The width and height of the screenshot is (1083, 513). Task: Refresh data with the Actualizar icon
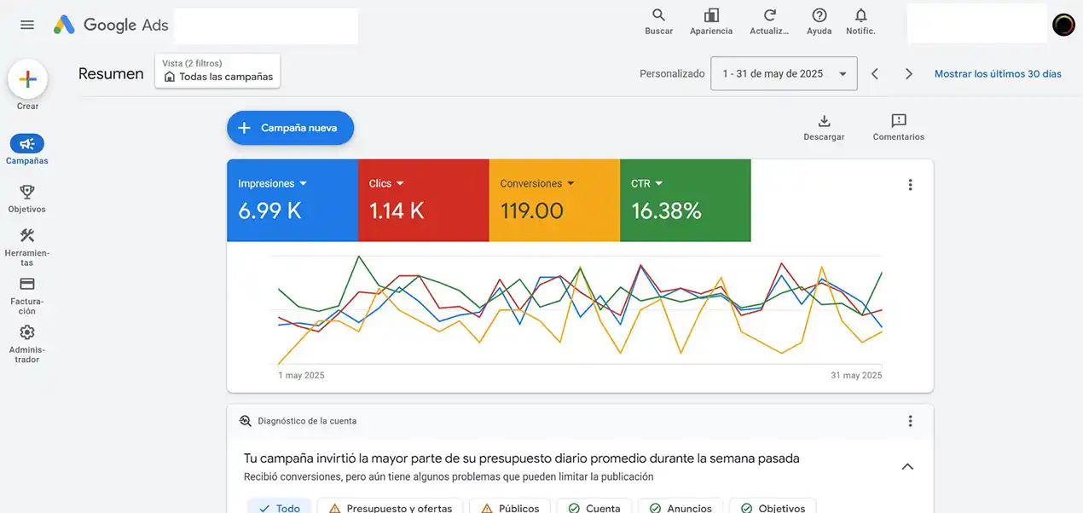(x=769, y=16)
